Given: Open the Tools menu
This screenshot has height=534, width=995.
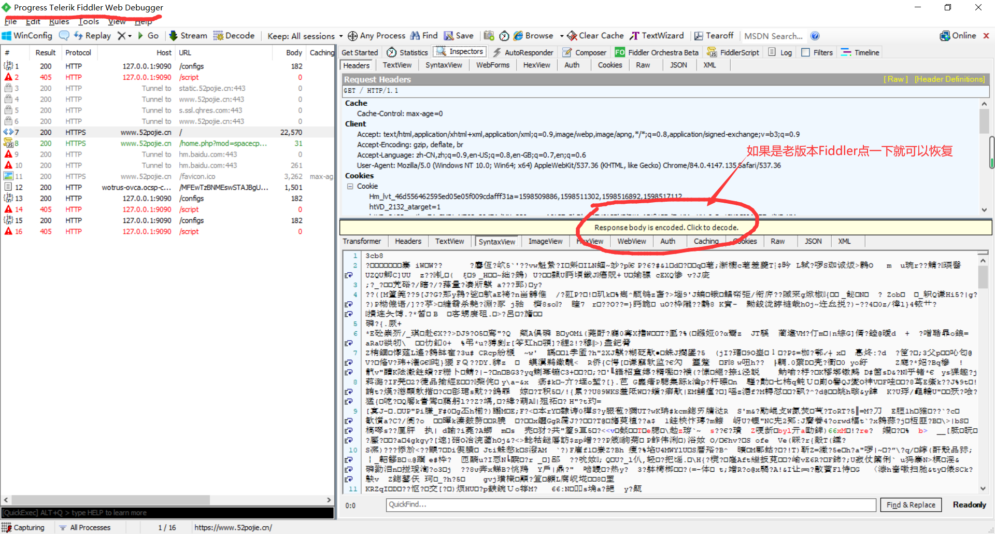Looking at the screenshot, I should (x=89, y=21).
